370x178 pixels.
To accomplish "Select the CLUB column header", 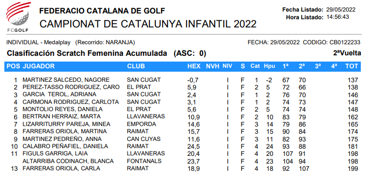I will pos(136,66).
